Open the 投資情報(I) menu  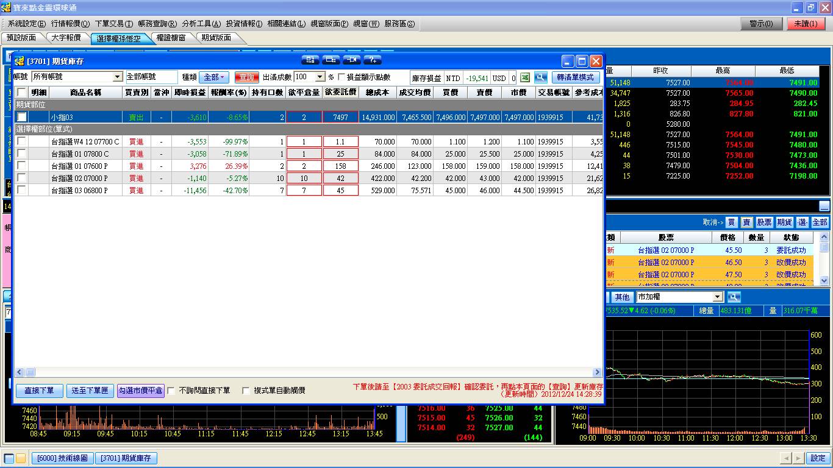(x=244, y=24)
